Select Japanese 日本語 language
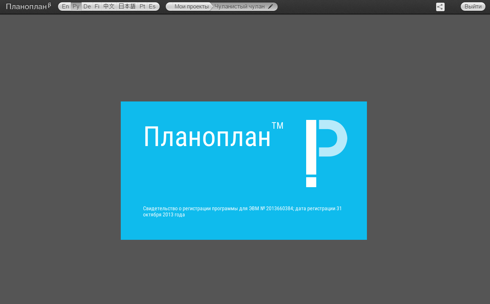Screen dimensions: 490x304 (x=127, y=7)
